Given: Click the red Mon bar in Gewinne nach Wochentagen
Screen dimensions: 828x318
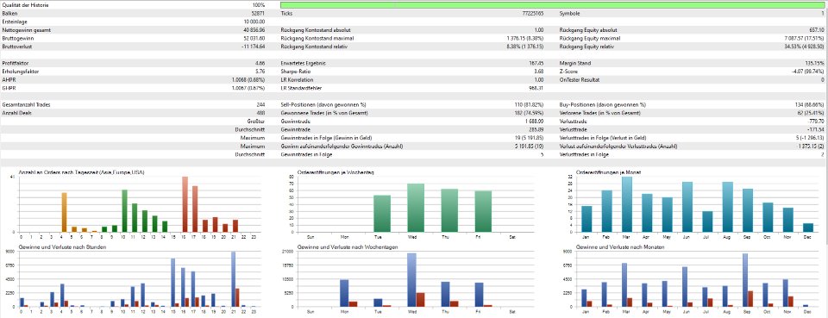Looking at the screenshot, I should click(x=353, y=303).
